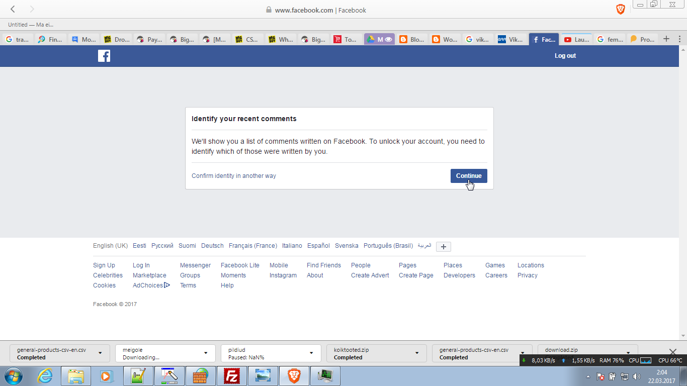Click the Facebook logo in the blue header
The height and width of the screenshot is (386, 687).
pyautogui.click(x=104, y=56)
